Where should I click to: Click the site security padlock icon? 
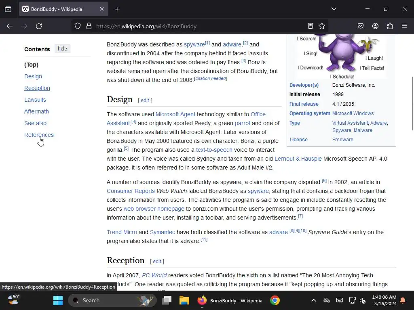[89, 26]
